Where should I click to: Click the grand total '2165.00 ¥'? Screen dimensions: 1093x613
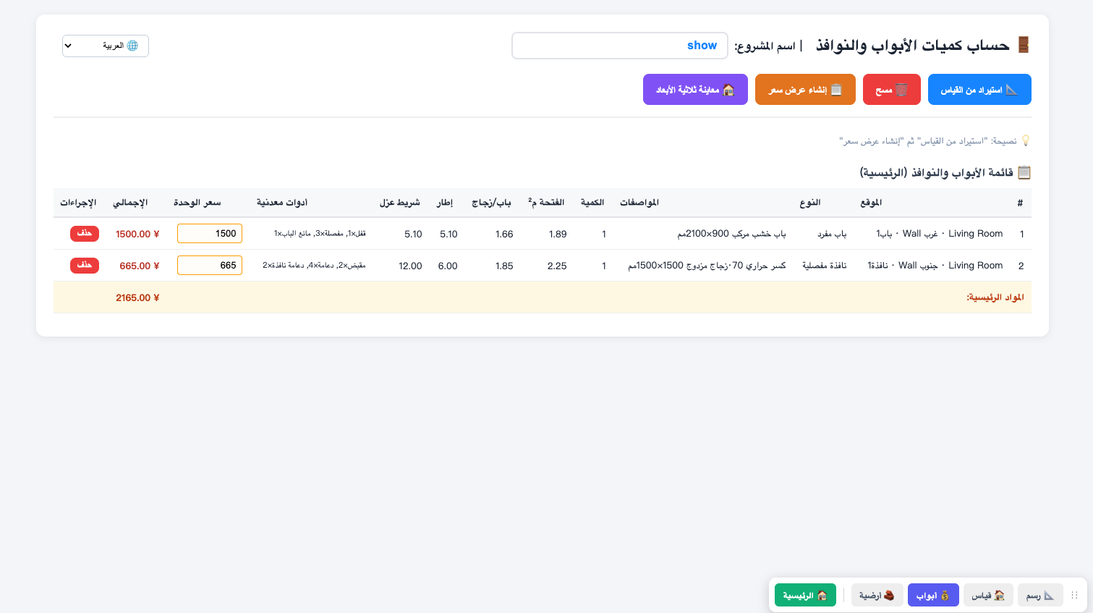(x=137, y=297)
